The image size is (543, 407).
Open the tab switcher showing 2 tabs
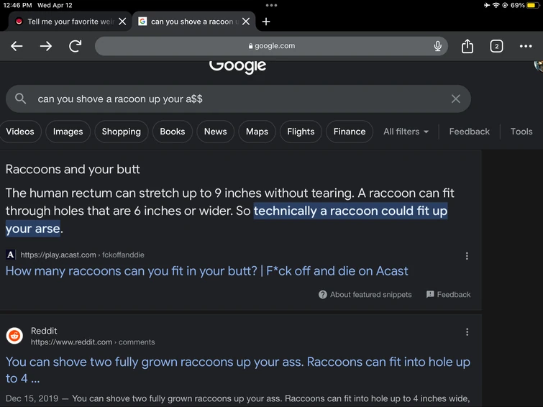496,46
